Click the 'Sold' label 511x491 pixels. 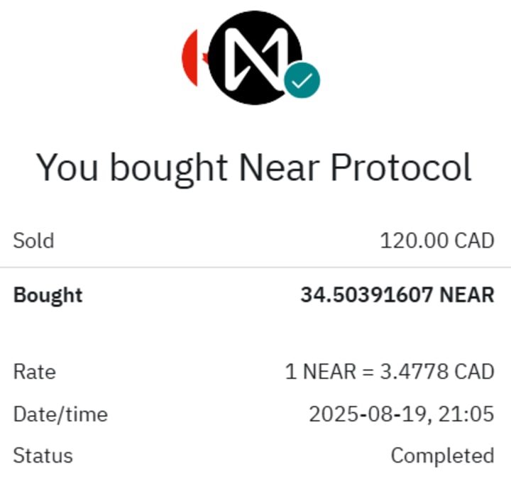click(33, 241)
